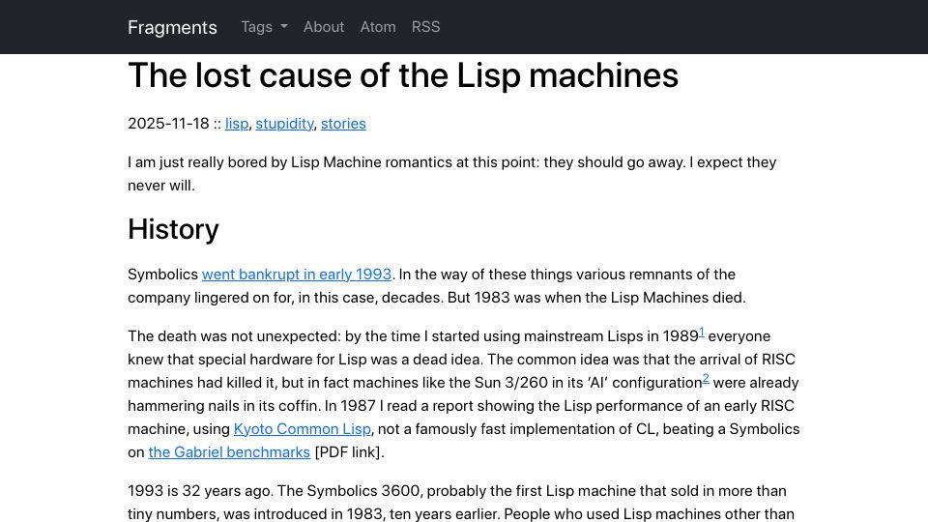This screenshot has width=928, height=522.
Task: Open 'went bankrupt in early 1993' link
Action: click(297, 275)
